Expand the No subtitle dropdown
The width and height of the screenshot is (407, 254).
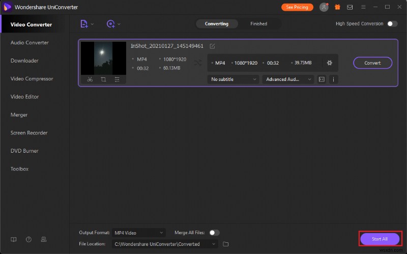[234, 79]
